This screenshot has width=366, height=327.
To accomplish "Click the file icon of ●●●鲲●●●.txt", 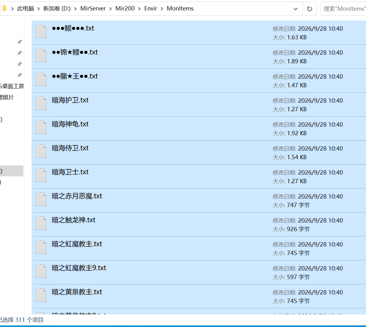I will coord(41,31).
